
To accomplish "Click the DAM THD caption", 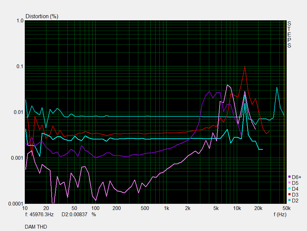I will point(36,227).
